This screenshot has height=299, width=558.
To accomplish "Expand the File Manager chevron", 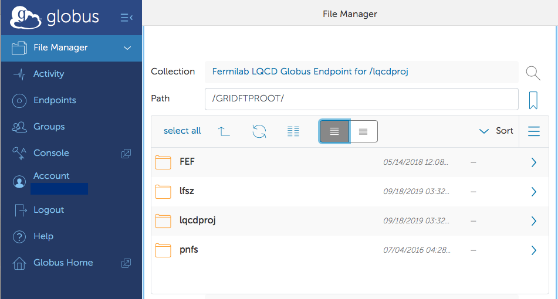I will tap(127, 48).
